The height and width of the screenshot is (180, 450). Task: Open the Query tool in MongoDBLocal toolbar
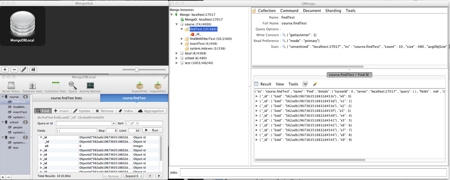73,88
